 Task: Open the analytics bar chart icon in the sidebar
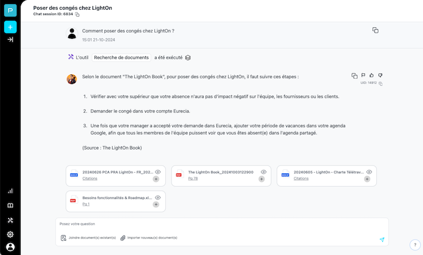coord(10,191)
